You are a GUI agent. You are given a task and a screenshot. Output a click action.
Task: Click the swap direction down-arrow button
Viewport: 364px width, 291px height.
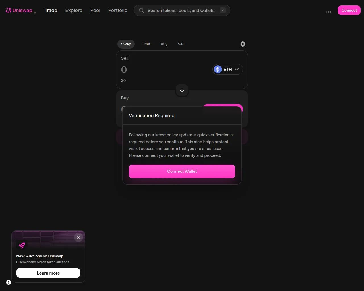(182, 90)
